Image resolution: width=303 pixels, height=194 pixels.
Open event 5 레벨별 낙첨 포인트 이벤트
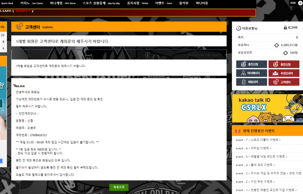coord(261,157)
